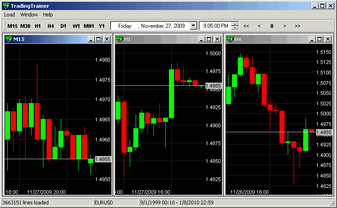Open the Window menu
This screenshot has height=208, width=337.
(x=29, y=15)
